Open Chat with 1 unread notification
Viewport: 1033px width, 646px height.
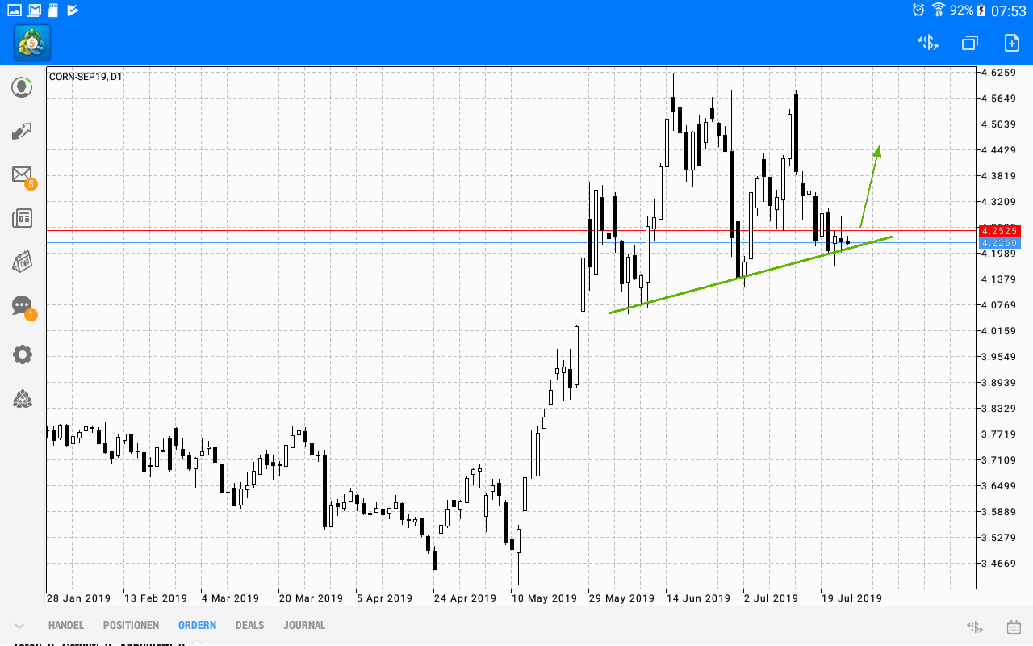[22, 306]
